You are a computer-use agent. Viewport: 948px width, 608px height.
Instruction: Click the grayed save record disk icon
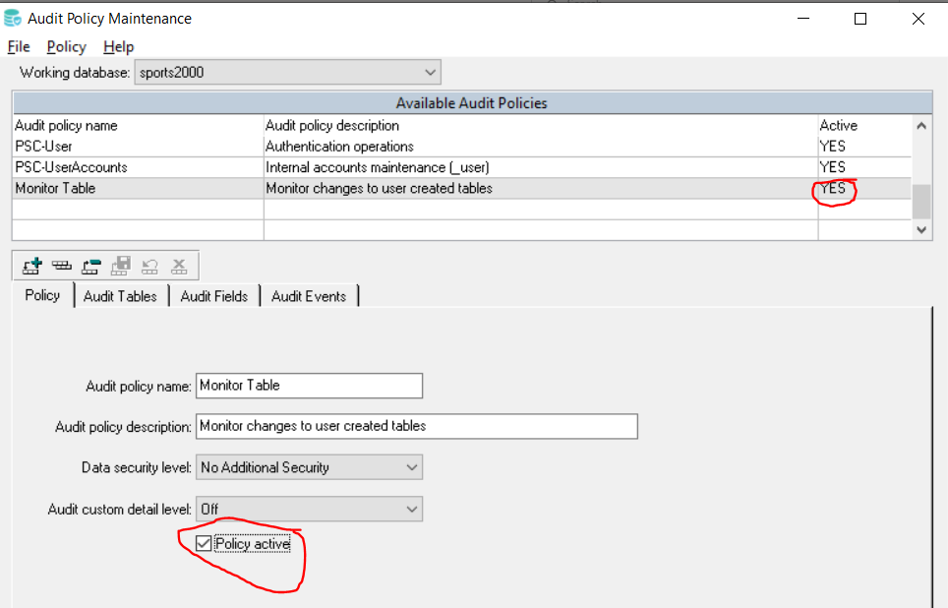click(x=120, y=266)
